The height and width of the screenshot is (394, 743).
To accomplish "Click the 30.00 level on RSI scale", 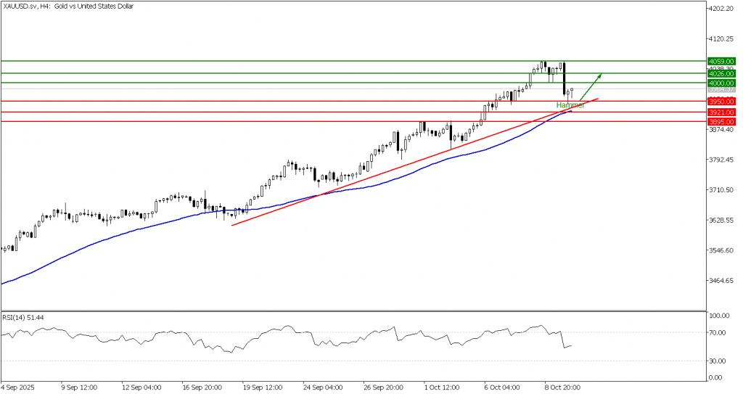I will (x=717, y=361).
